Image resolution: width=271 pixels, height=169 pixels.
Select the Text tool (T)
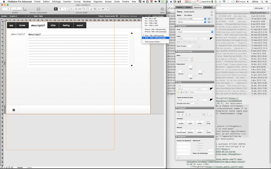pyautogui.click(x=60, y=9)
